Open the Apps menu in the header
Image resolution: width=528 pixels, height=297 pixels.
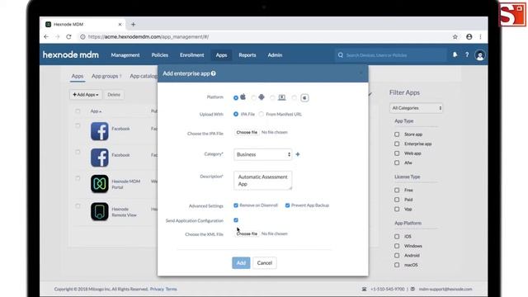(221, 55)
